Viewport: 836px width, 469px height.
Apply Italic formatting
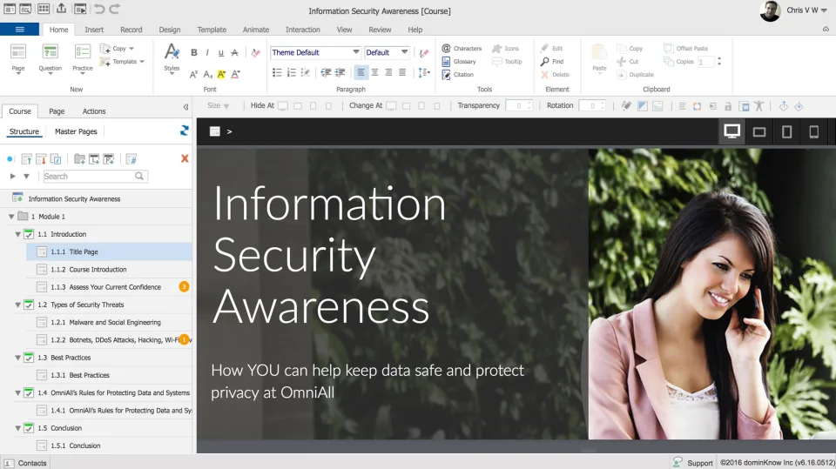coord(207,52)
